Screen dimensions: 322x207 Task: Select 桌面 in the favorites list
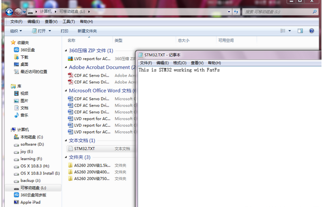21,64
